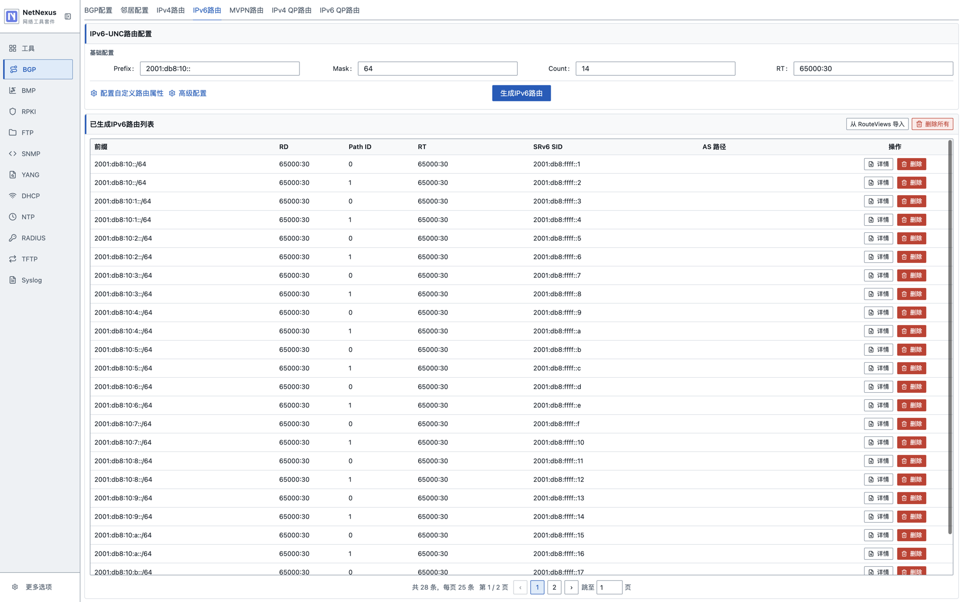Screen dimensions: 963x602
Task: Open the YANG tool
Action: pyautogui.click(x=38, y=175)
